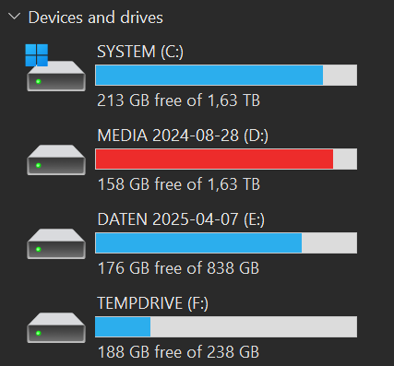
Task: Click the MEDIA 2024-08-28 (D:) label
Action: tap(183, 136)
